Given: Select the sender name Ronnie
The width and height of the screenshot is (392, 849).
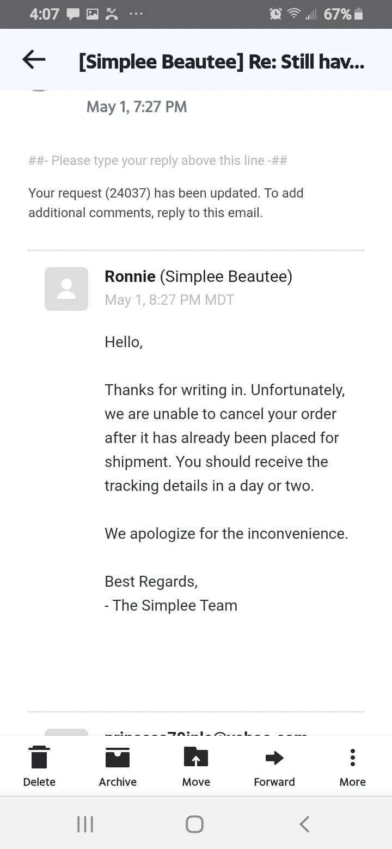Looking at the screenshot, I should [130, 276].
